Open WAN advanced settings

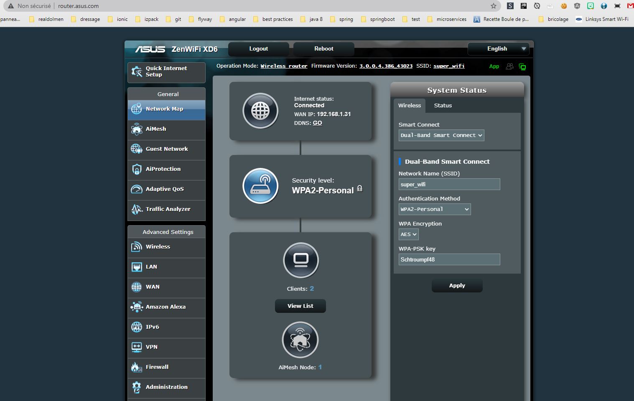point(166,287)
